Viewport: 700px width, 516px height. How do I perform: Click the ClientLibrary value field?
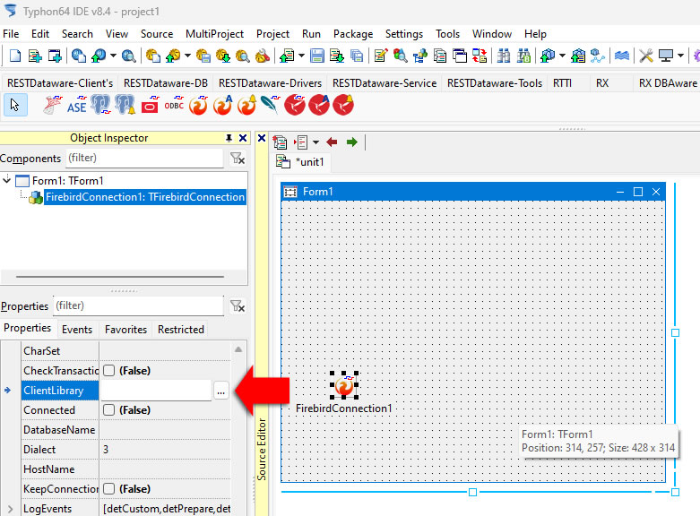coord(156,391)
